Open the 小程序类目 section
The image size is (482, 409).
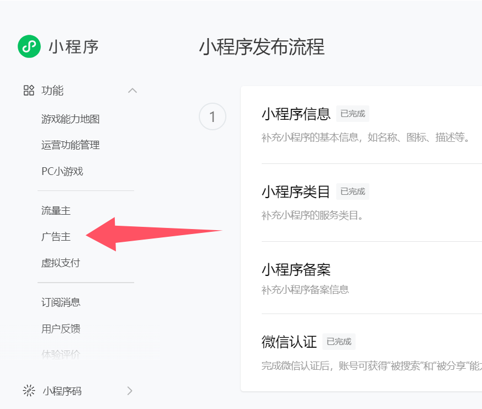coord(296,192)
